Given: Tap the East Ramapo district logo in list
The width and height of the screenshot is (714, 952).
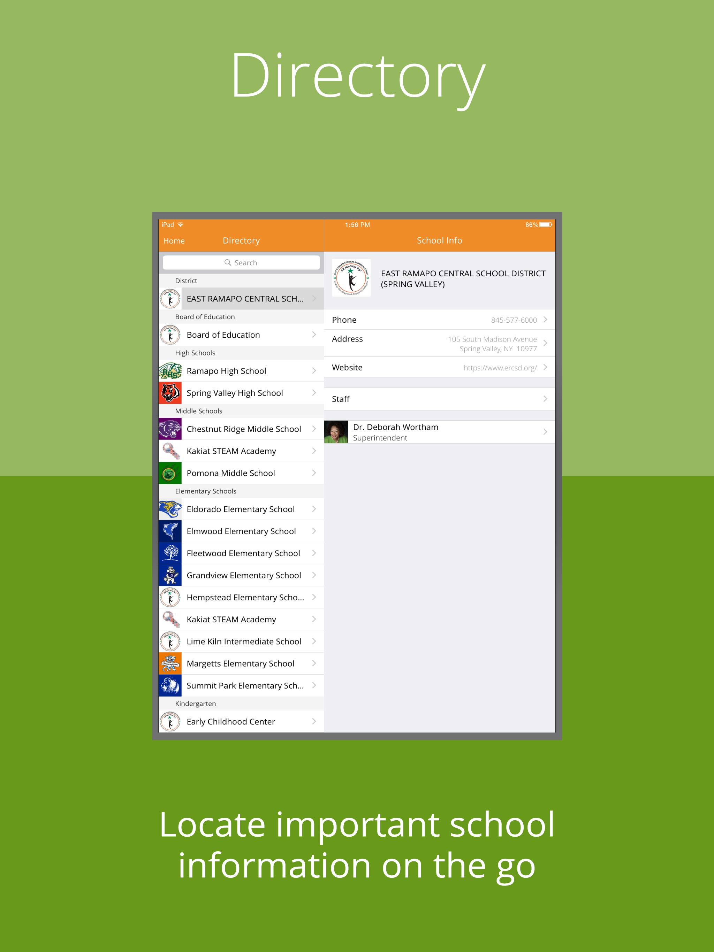Looking at the screenshot, I should tap(170, 299).
